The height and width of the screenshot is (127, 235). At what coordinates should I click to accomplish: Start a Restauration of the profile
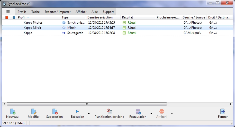click(x=138, y=114)
